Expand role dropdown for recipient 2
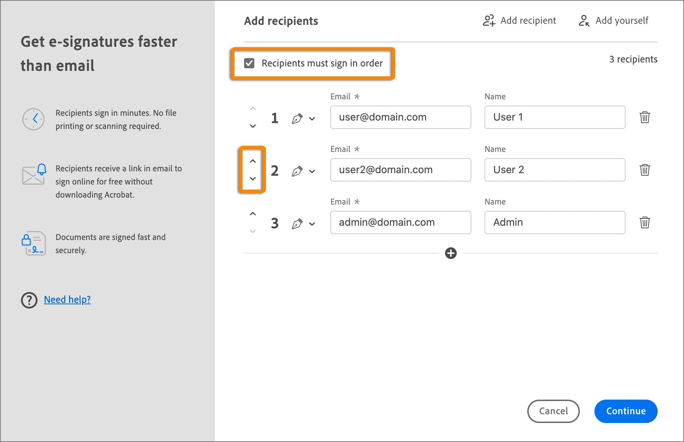684x442 pixels. tap(312, 171)
